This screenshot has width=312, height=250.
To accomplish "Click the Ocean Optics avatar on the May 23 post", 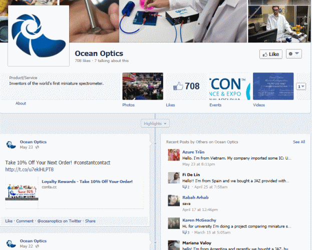I will pos(11,144).
